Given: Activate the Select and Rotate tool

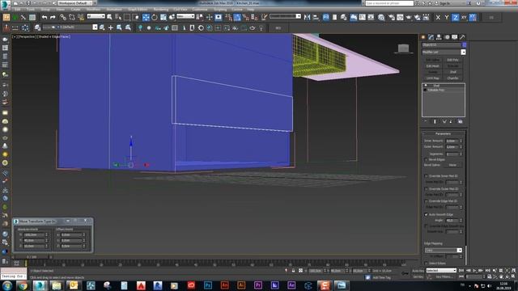Looking at the screenshot, I should [x=155, y=17].
